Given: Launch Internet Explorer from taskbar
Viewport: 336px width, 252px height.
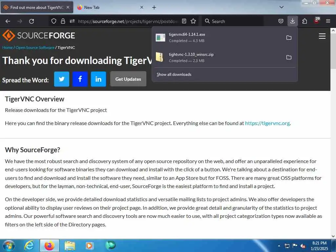Looking at the screenshot, I should tap(29, 245).
